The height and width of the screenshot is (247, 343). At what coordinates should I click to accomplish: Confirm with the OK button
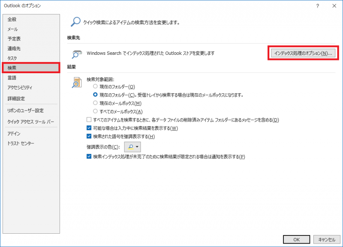point(296,240)
